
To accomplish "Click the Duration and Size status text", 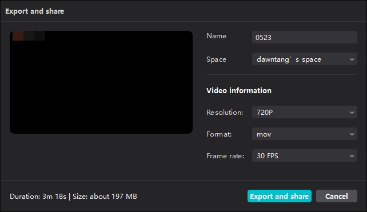I will (73, 197).
